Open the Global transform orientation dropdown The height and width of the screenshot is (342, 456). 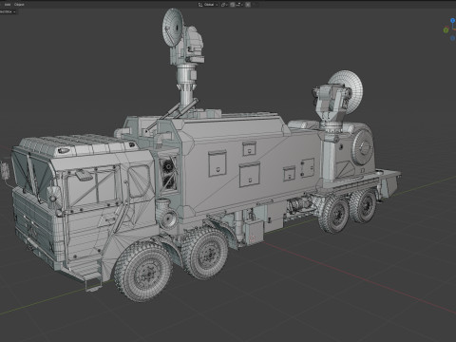[209, 5]
